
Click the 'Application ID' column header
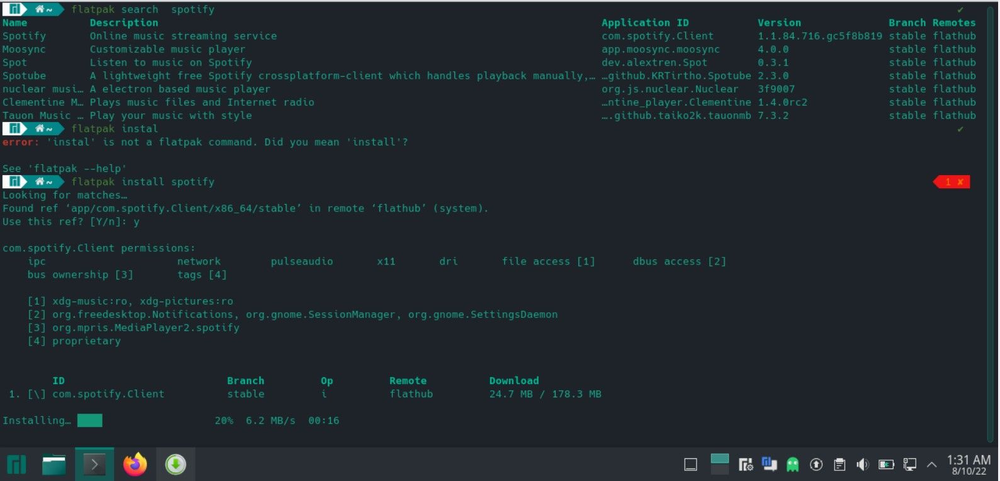click(x=645, y=23)
